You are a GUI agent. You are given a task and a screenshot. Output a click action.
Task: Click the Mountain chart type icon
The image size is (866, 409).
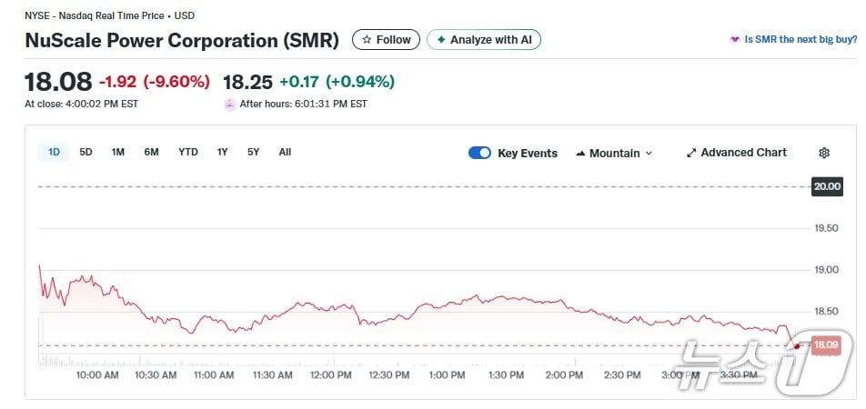coord(580,154)
